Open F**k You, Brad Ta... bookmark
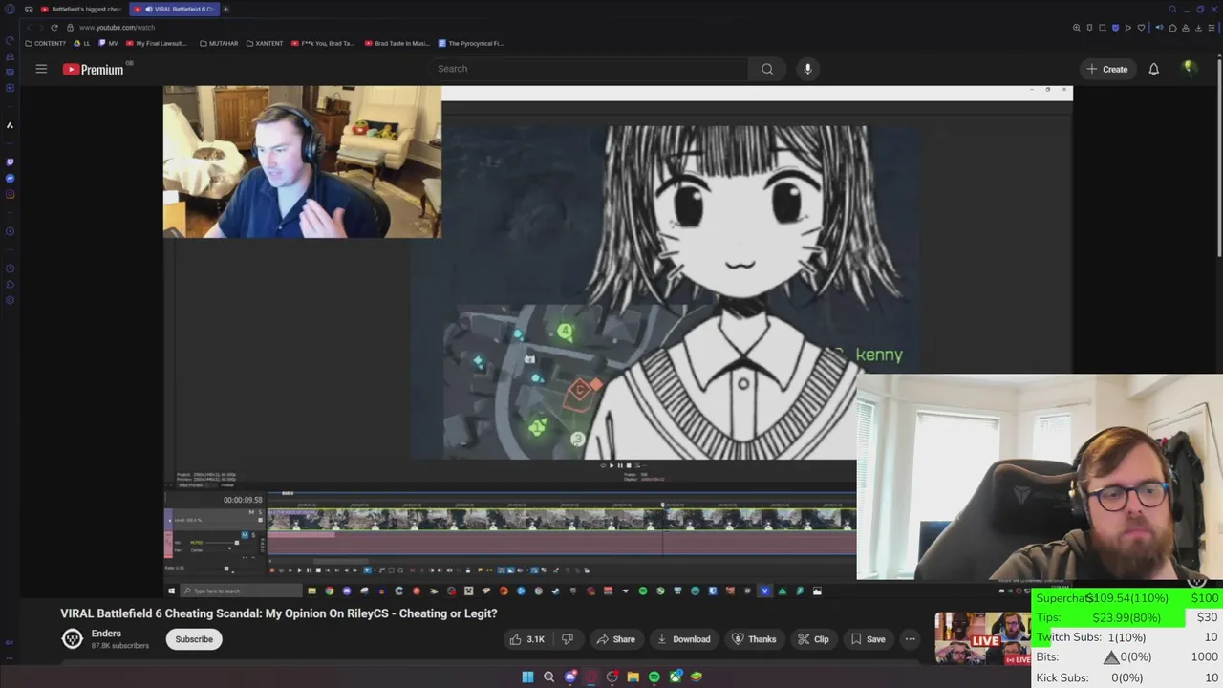 point(323,43)
